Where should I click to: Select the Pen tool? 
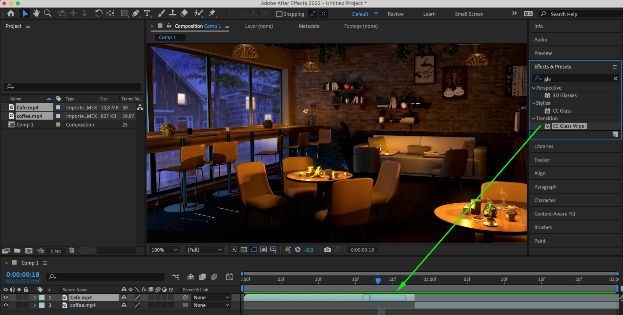136,13
